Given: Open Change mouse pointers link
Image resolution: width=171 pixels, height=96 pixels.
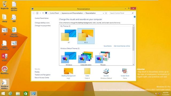Looking at the screenshot, I should (43, 26).
